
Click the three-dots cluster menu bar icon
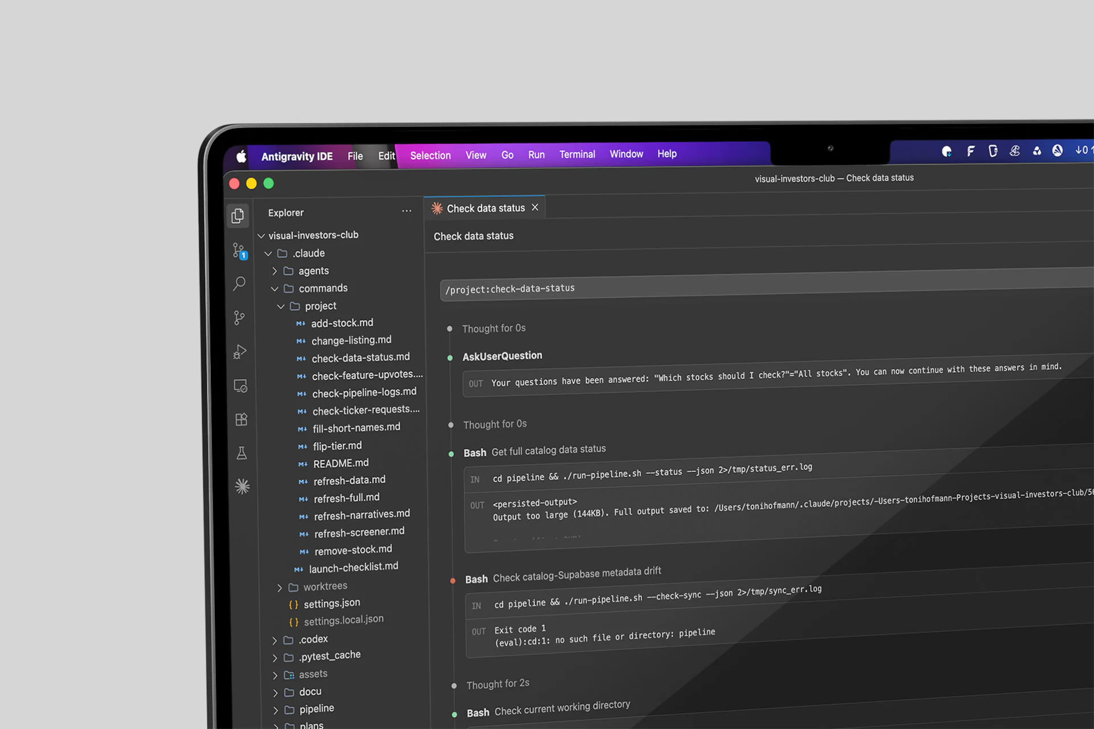(x=1037, y=151)
